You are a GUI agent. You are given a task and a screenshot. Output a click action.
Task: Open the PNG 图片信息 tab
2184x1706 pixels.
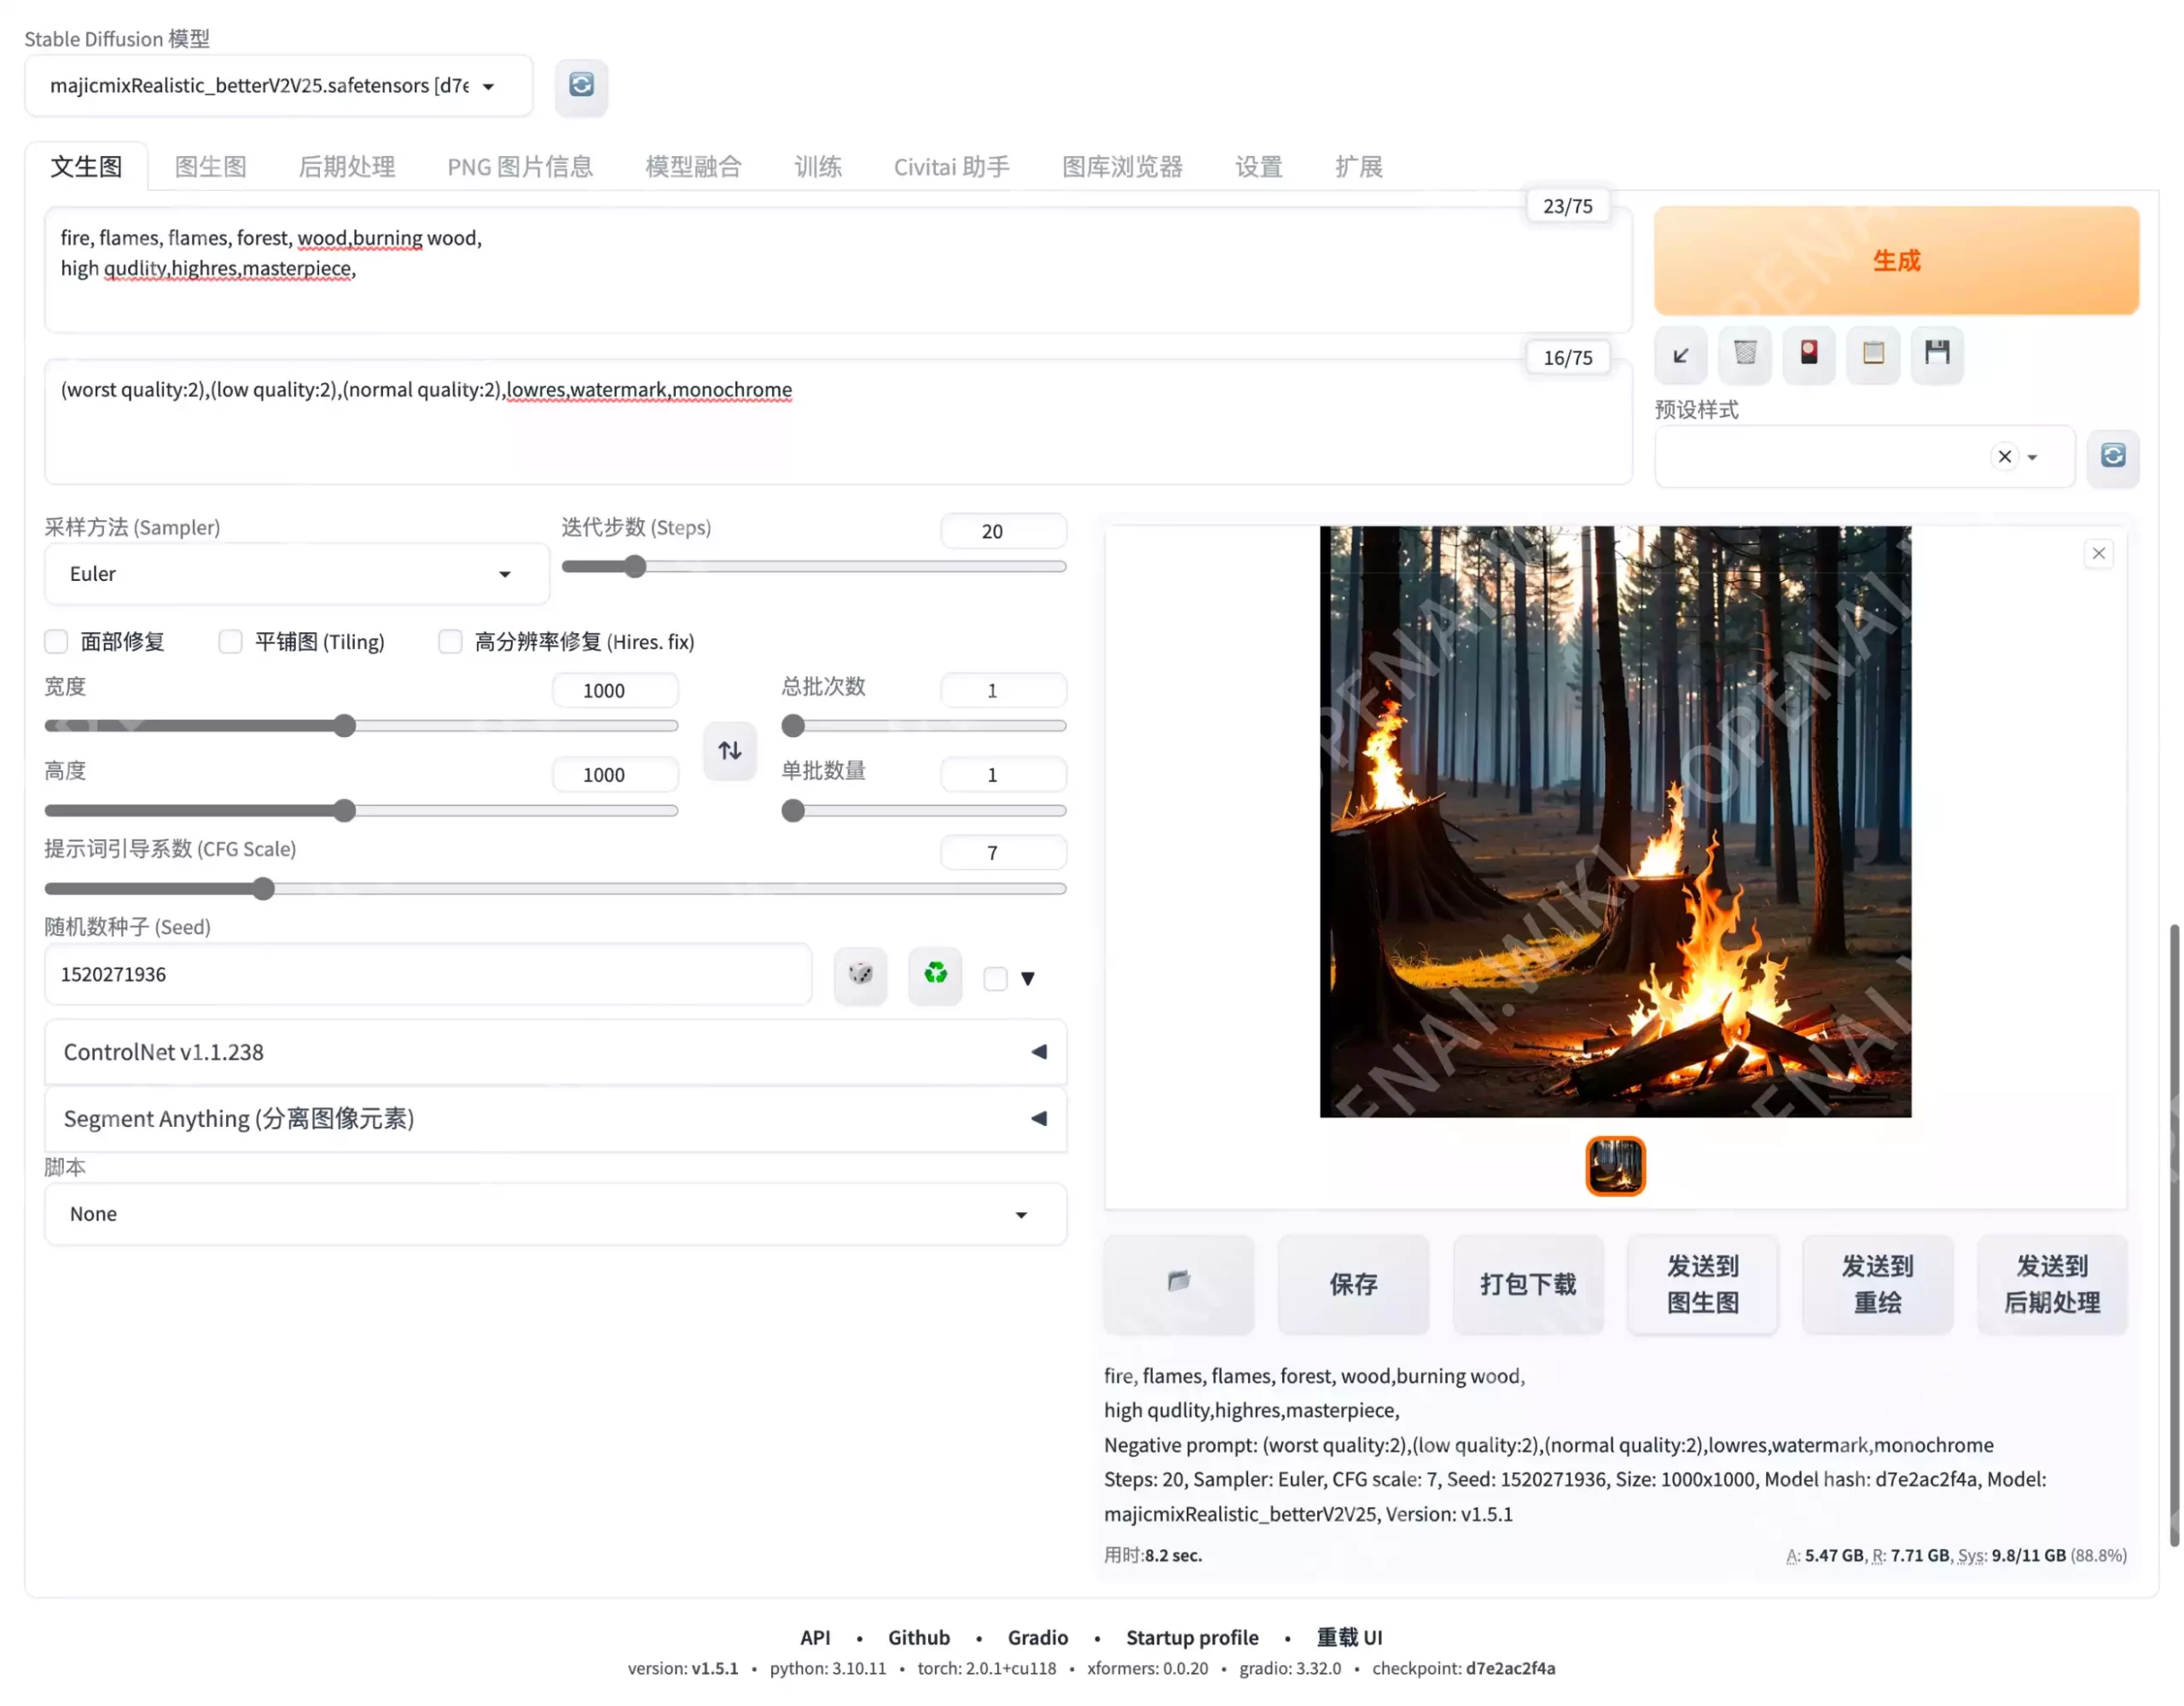pos(520,167)
